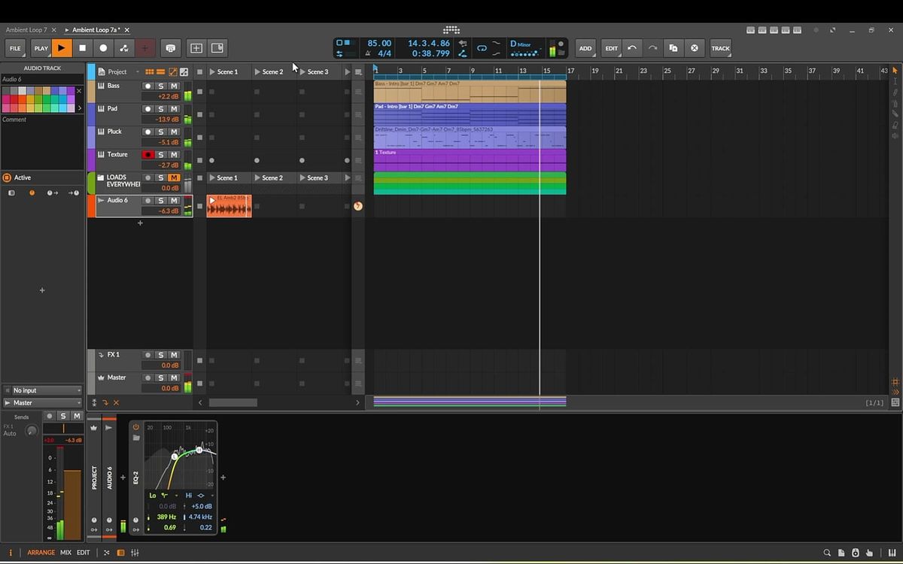The height and width of the screenshot is (564, 903).
Task: Click the duplicate icon in toolbar
Action: [673, 48]
